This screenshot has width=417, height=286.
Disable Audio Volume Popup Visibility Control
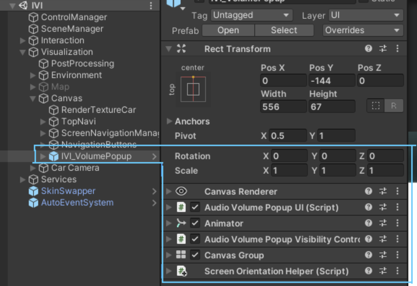(195, 239)
